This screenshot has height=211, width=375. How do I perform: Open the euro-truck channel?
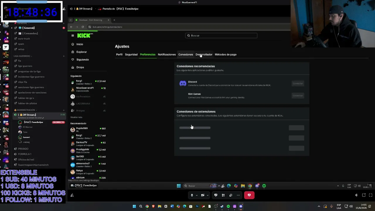24,39
